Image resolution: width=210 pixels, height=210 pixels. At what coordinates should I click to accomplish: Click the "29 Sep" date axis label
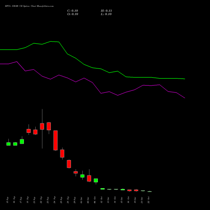coord(75,200)
